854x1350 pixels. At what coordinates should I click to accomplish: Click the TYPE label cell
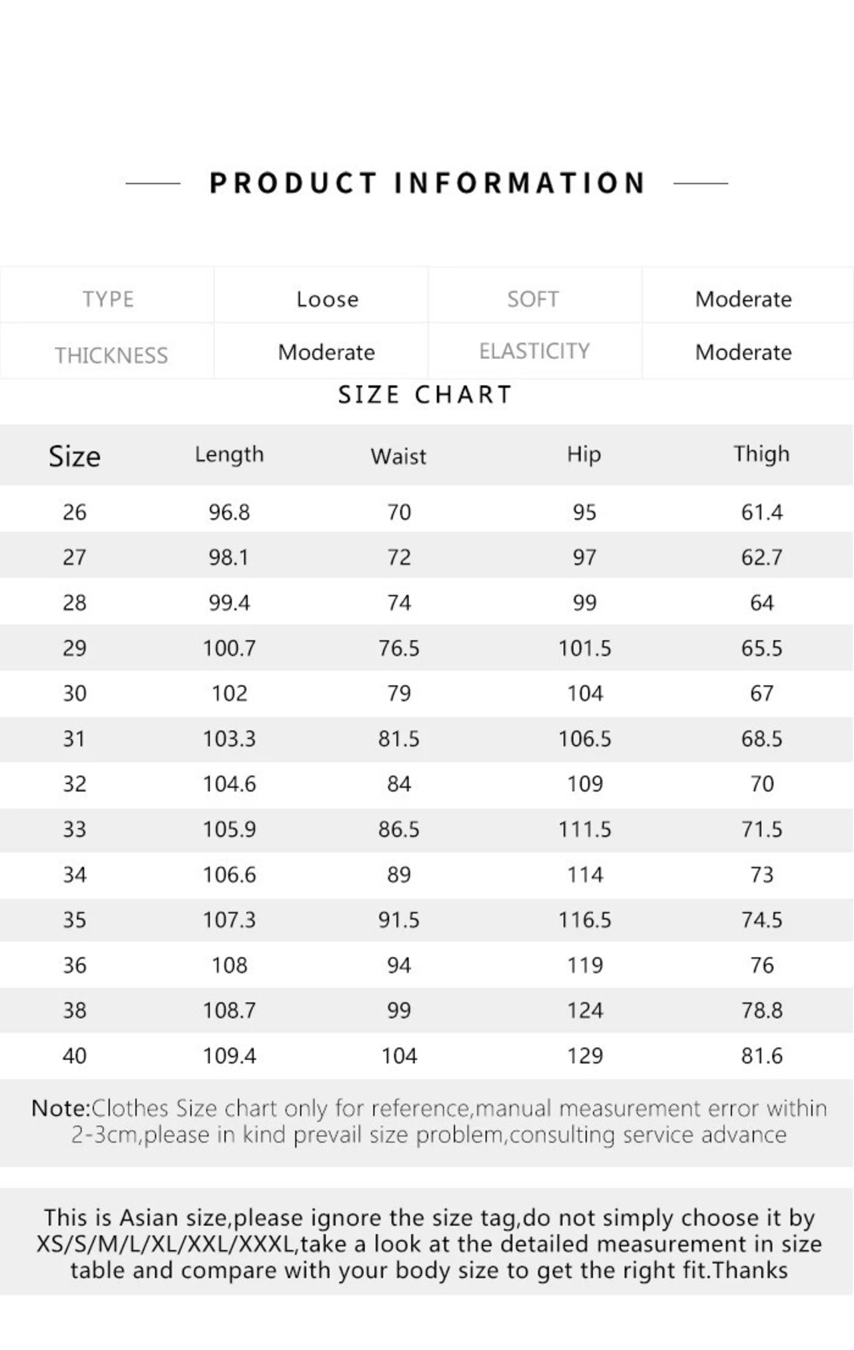pos(108,299)
